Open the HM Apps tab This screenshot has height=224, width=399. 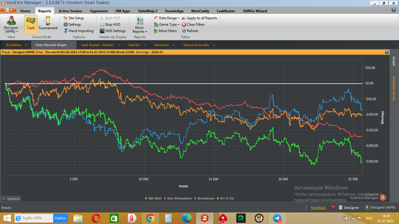point(123,11)
